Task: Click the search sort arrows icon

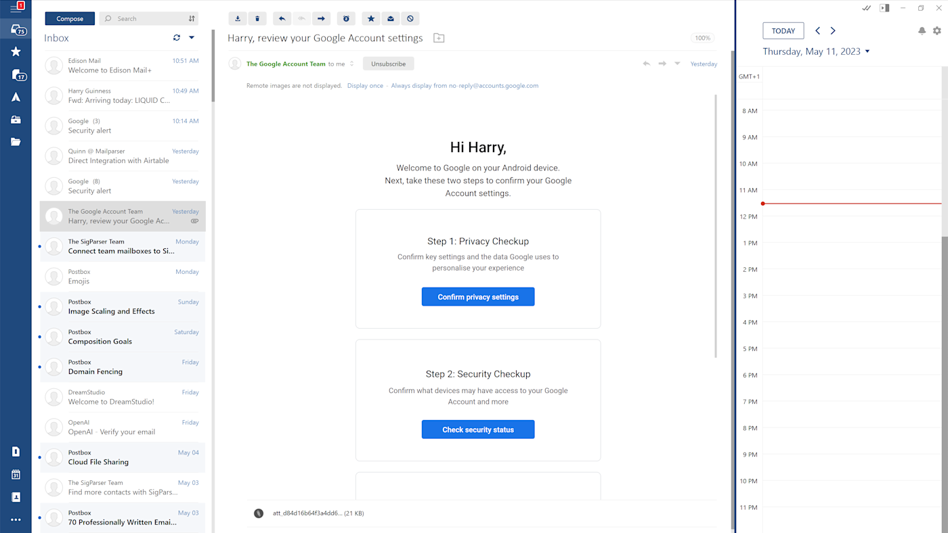Action: (x=192, y=19)
